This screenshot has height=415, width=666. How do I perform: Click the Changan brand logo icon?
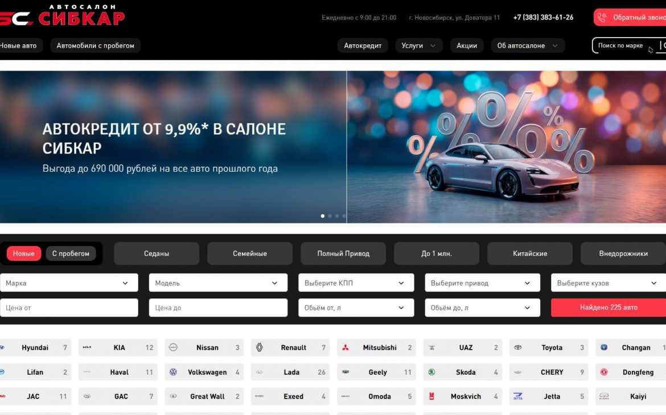tap(604, 347)
